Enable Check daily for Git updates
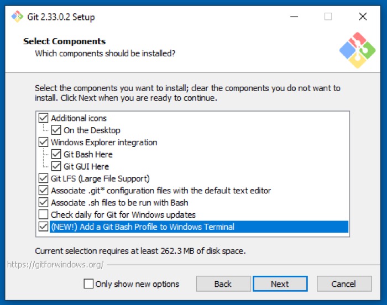 [43, 214]
